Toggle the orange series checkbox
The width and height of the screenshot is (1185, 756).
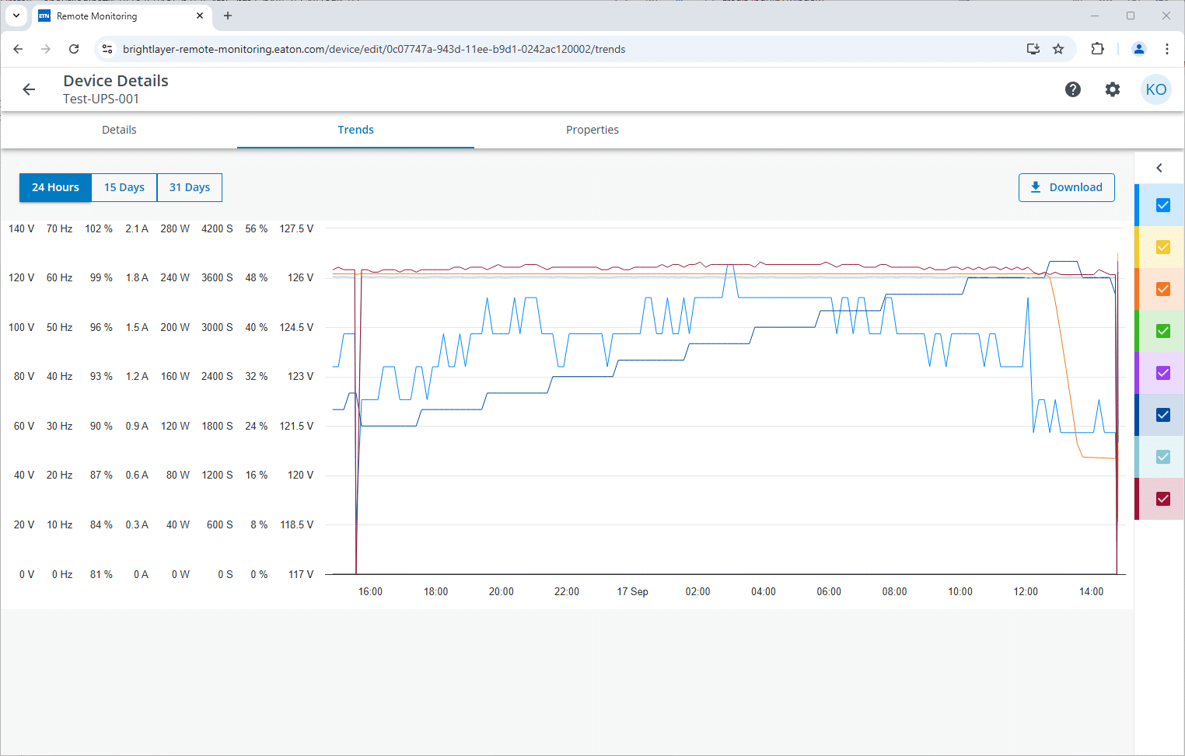point(1163,289)
